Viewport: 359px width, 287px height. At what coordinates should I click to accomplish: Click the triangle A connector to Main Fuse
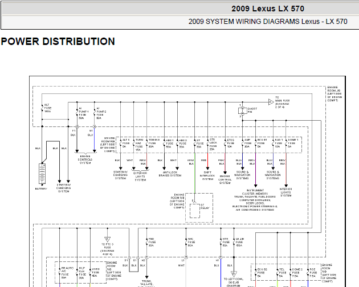point(271,102)
